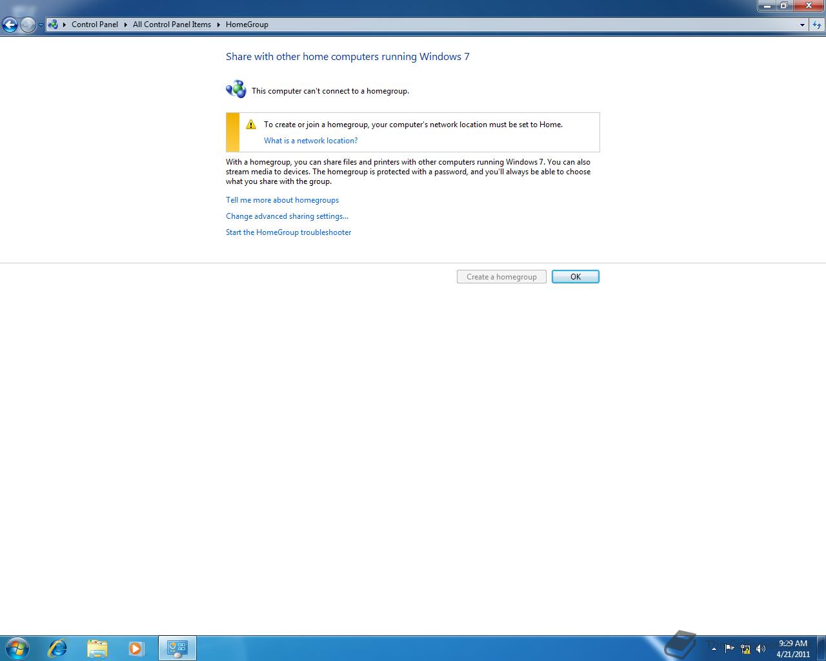
Task: Select text 'This computer can't connect to a homegroup.'
Action: coord(330,91)
